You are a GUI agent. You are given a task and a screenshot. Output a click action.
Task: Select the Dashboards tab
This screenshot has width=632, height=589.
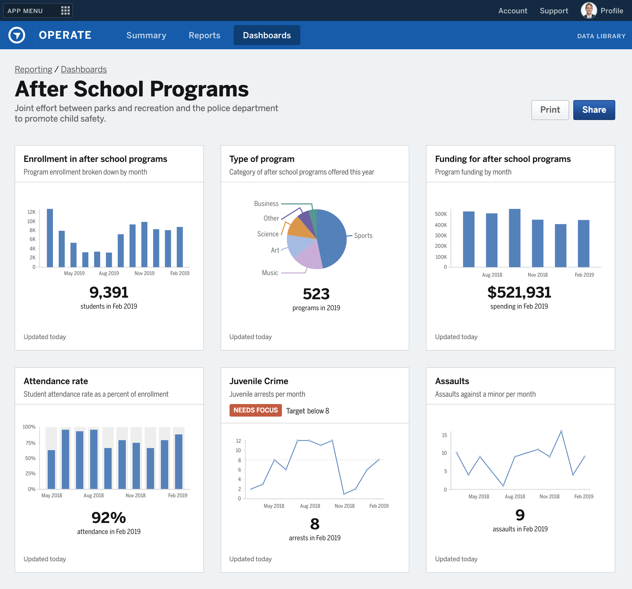tap(267, 35)
